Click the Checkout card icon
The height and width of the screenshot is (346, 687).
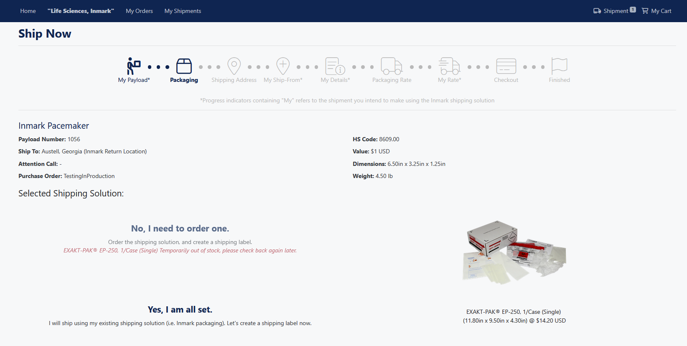coord(506,66)
